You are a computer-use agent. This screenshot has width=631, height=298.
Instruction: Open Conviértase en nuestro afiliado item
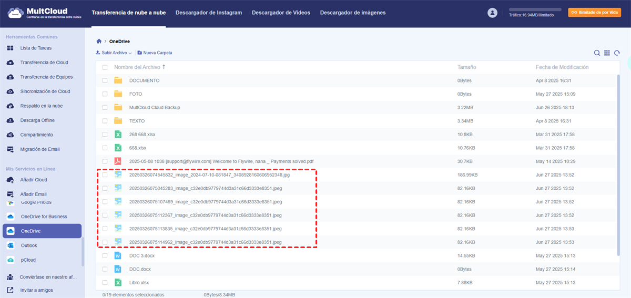click(42, 277)
